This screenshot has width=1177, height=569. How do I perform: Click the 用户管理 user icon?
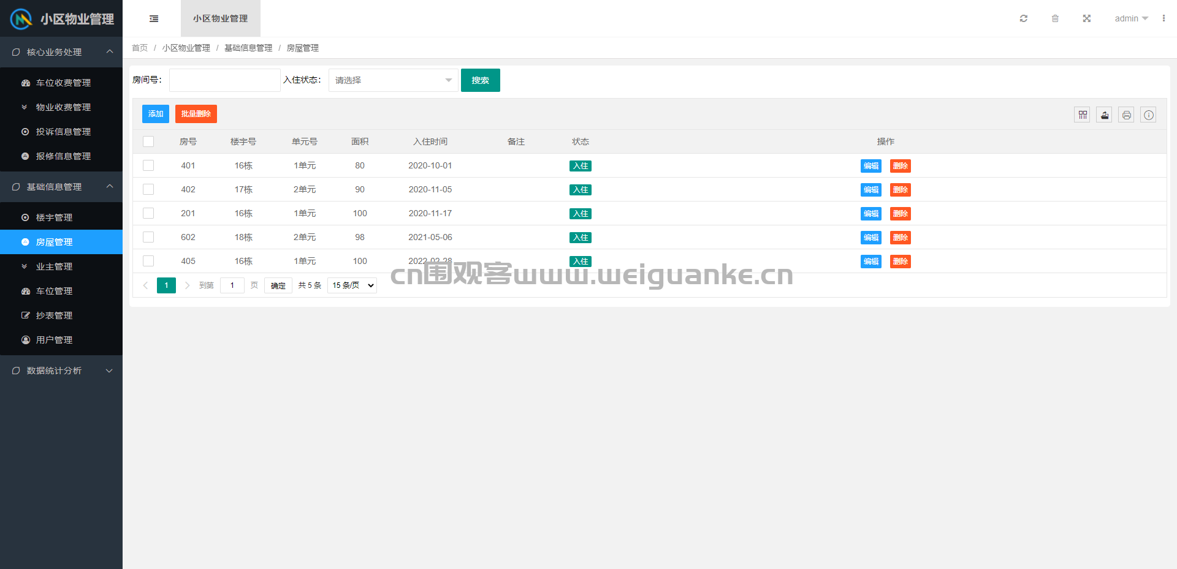(x=25, y=340)
